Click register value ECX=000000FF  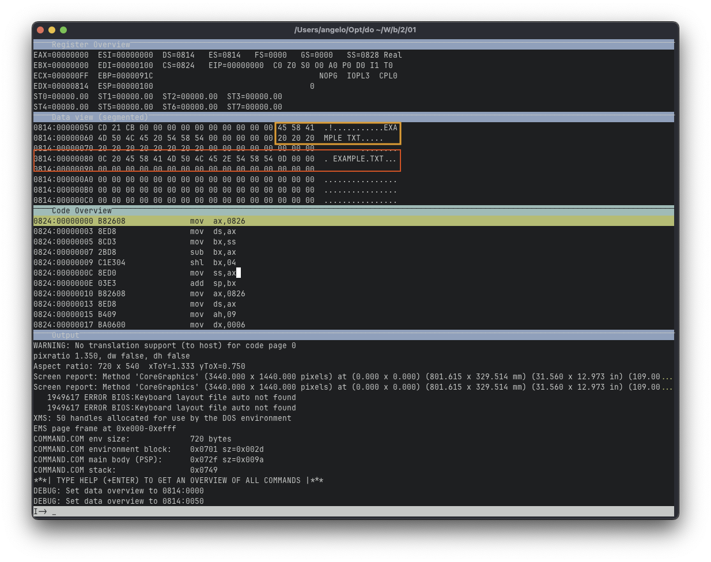point(61,76)
